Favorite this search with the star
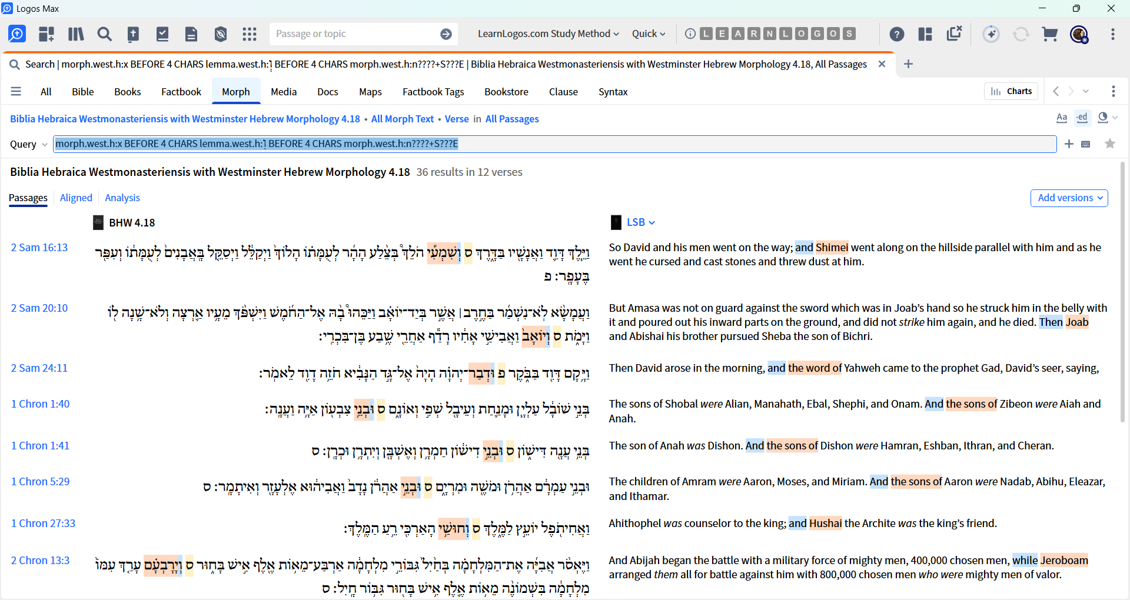The width and height of the screenshot is (1130, 600). [x=1110, y=144]
